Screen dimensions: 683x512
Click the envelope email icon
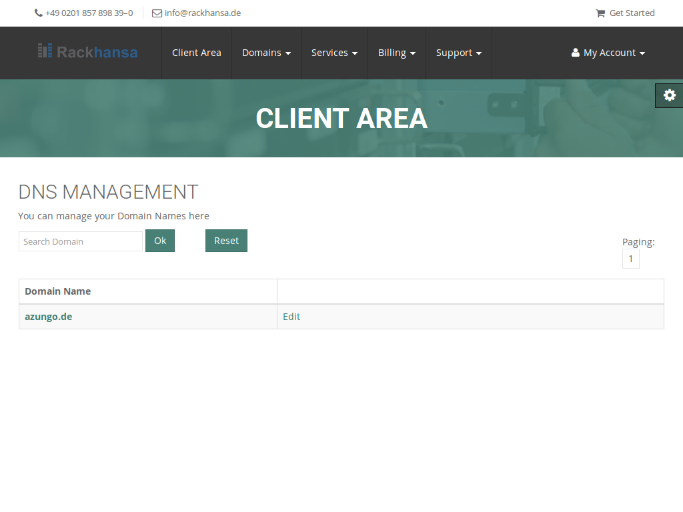coord(157,13)
